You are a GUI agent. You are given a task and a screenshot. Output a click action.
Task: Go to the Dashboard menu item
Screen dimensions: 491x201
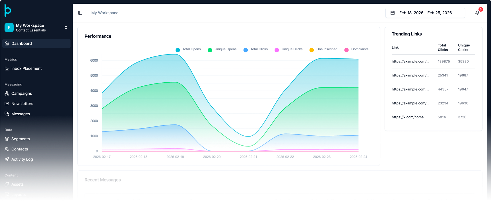coord(22,43)
